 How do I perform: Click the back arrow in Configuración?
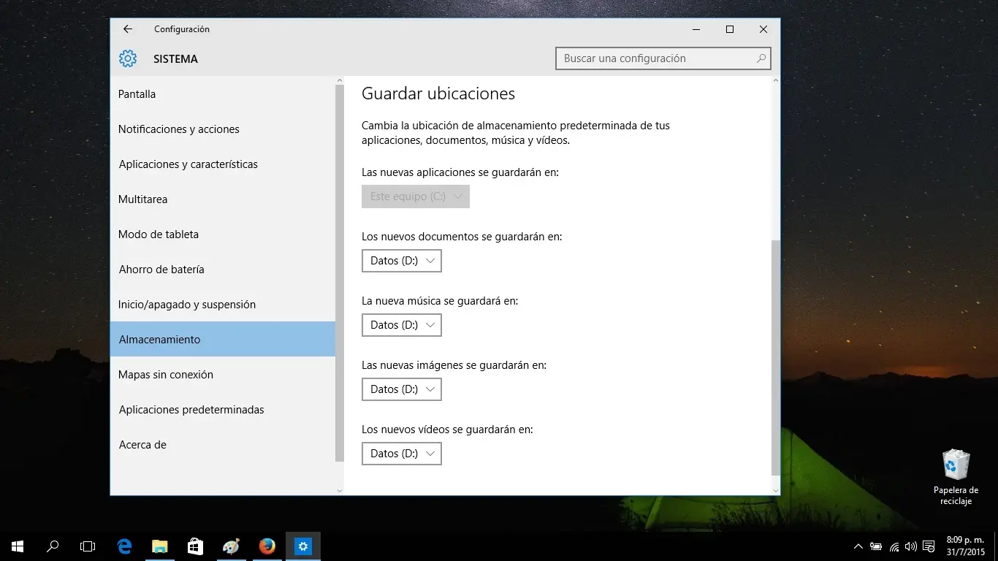[127, 29]
